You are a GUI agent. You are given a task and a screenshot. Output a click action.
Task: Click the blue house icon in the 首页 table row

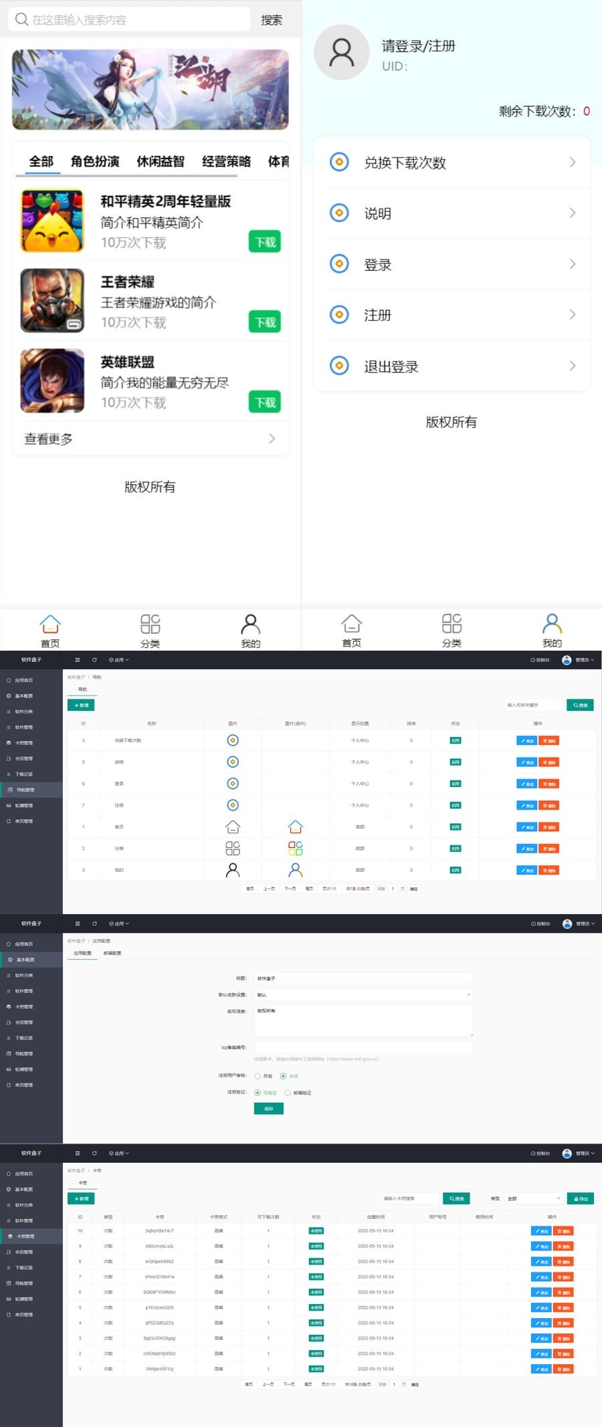295,827
